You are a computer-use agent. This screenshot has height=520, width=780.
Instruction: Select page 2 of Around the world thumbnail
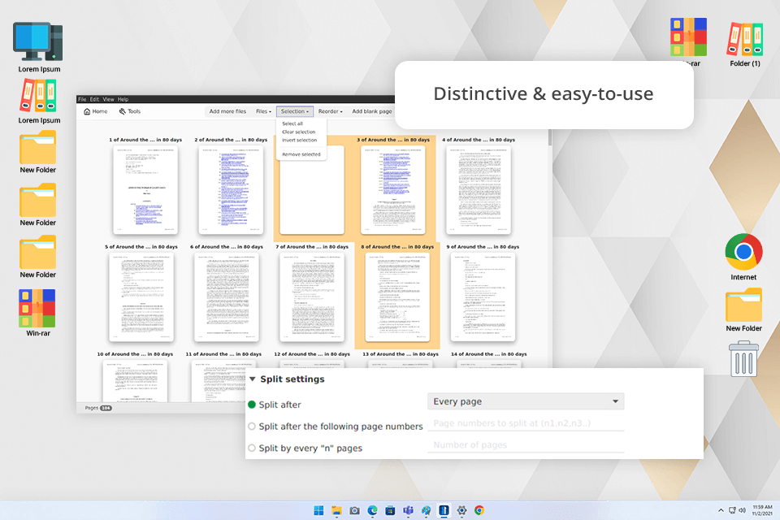pos(231,190)
